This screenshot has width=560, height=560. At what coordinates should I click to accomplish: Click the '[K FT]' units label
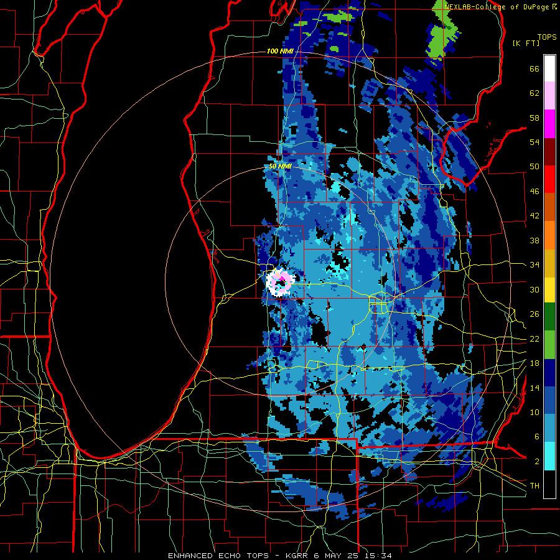point(526,43)
